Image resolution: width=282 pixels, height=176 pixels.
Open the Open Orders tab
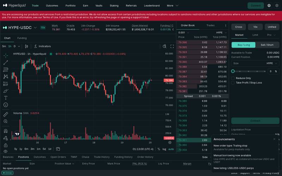(58, 157)
